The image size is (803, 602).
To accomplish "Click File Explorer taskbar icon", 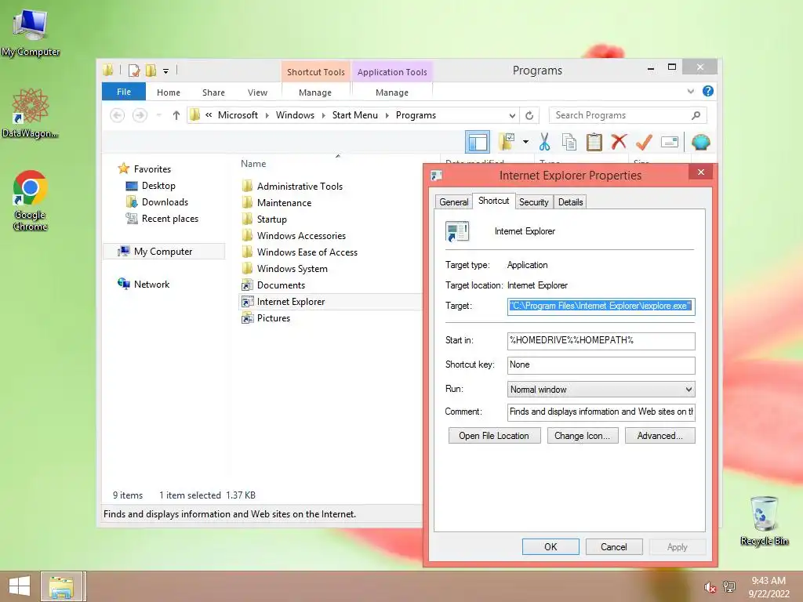I will pyautogui.click(x=61, y=586).
